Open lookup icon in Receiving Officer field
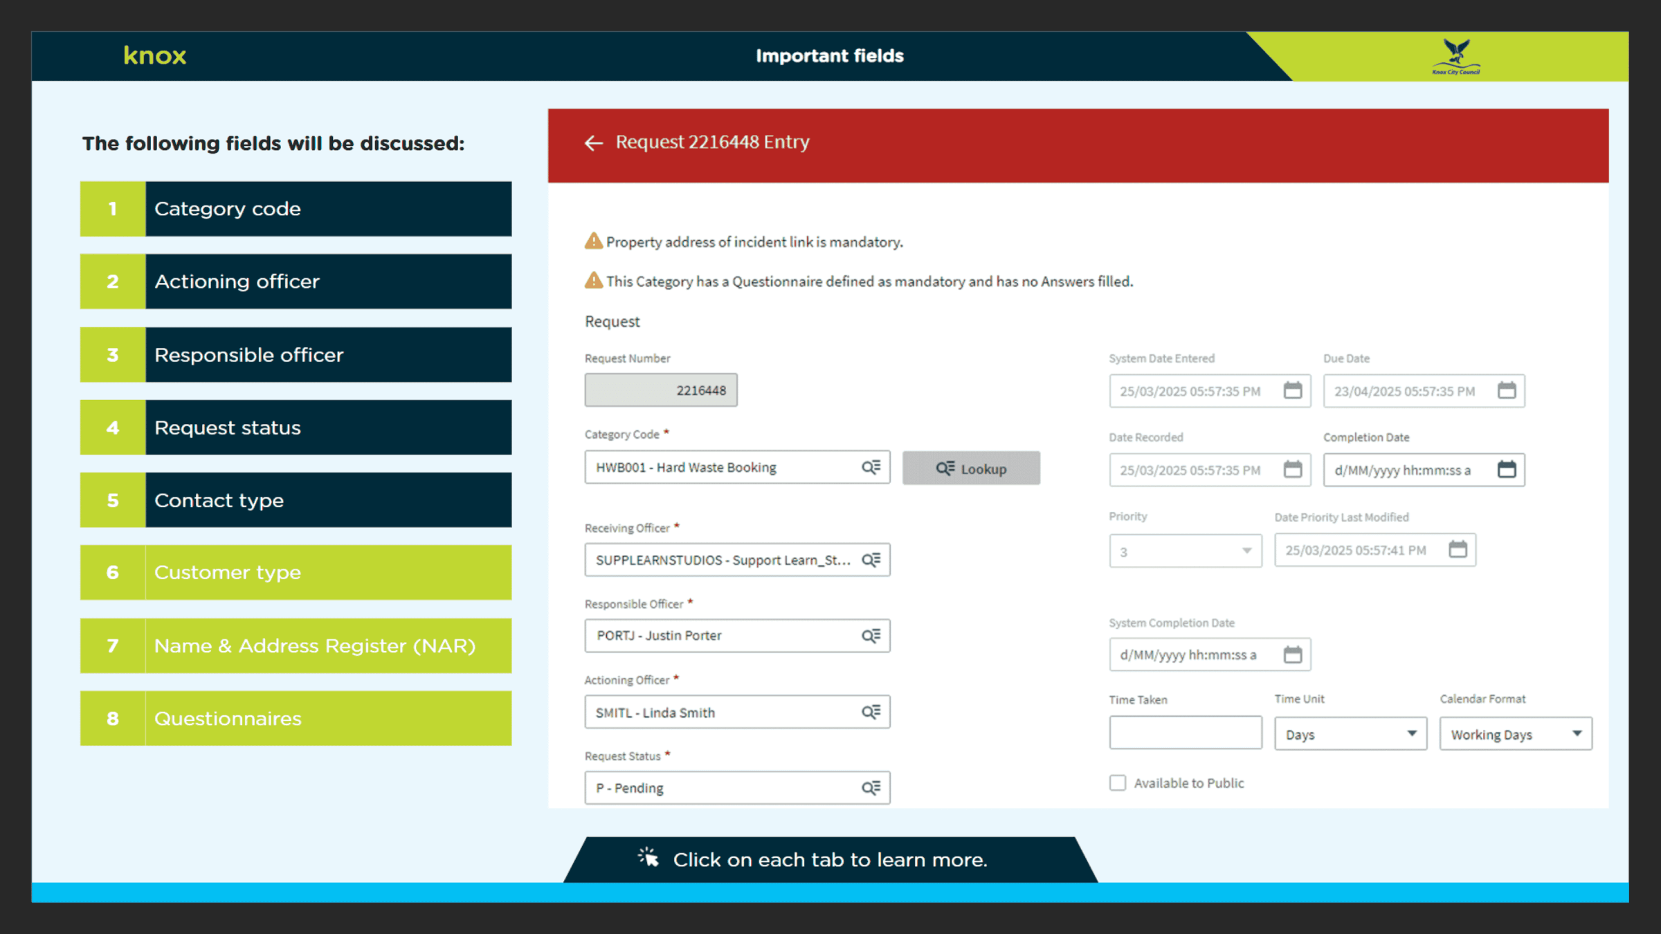This screenshot has height=934, width=1661. (x=871, y=560)
